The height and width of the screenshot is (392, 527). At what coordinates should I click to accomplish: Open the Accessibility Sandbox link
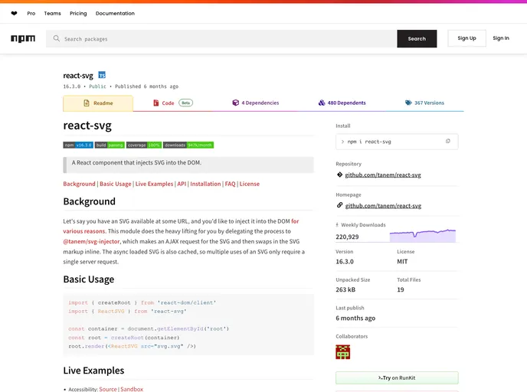pos(132,389)
